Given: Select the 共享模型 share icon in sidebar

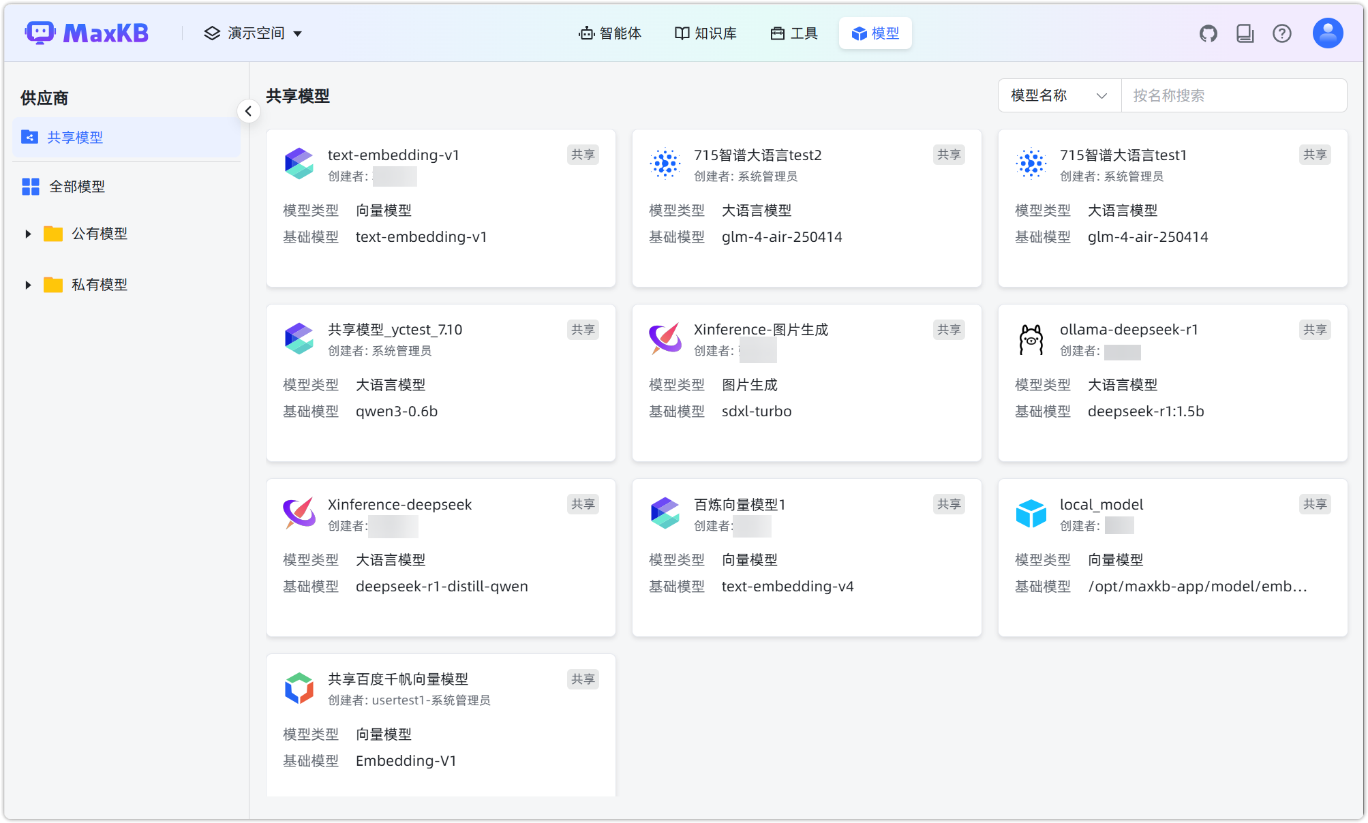Looking at the screenshot, I should (30, 137).
